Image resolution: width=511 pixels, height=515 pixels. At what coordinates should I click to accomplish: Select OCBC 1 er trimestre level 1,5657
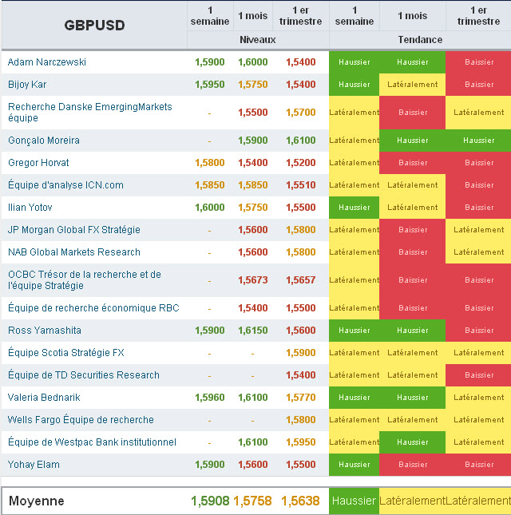click(301, 279)
